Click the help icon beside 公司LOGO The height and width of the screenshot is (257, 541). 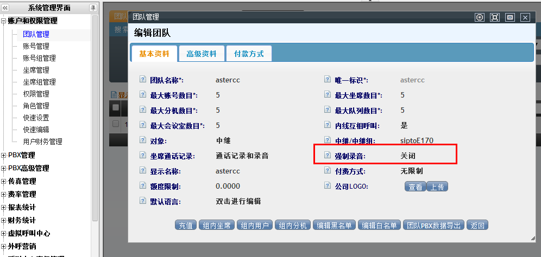click(328, 186)
